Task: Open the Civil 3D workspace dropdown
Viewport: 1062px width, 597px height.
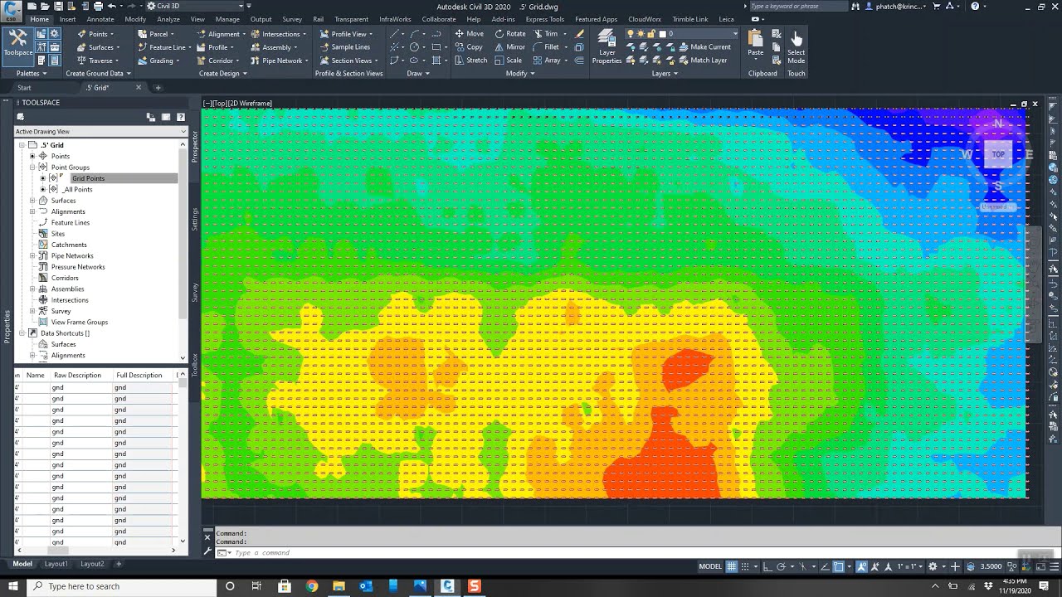Action: click(197, 6)
